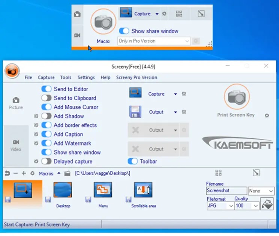The width and height of the screenshot is (279, 236).
Task: Toggle Show share window switch in main window
Action: [46, 152]
